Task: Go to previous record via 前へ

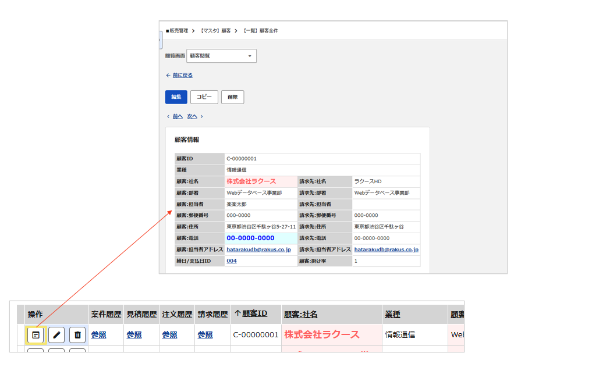Action: (178, 117)
